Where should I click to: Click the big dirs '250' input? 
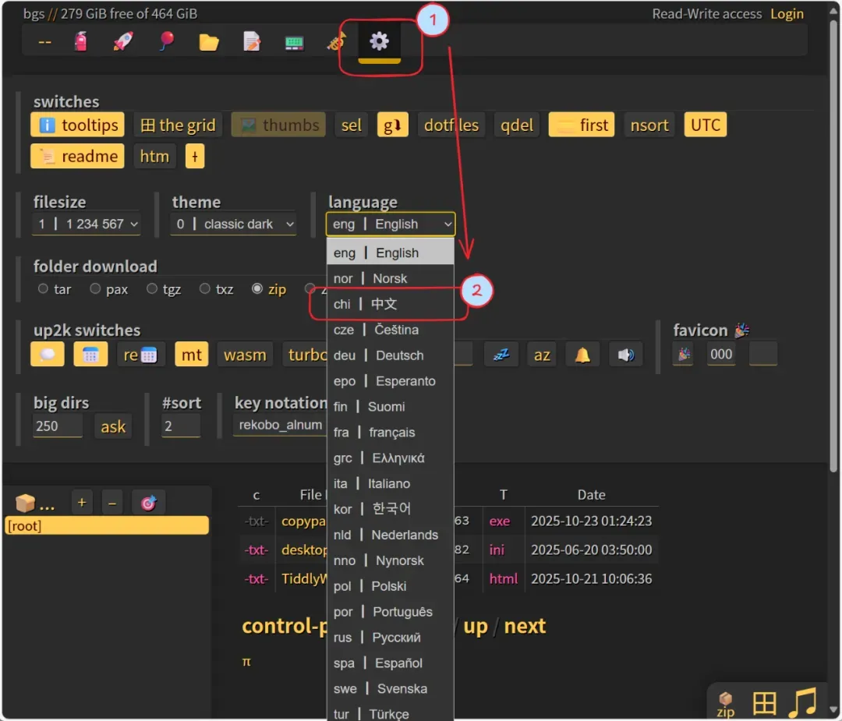click(58, 426)
